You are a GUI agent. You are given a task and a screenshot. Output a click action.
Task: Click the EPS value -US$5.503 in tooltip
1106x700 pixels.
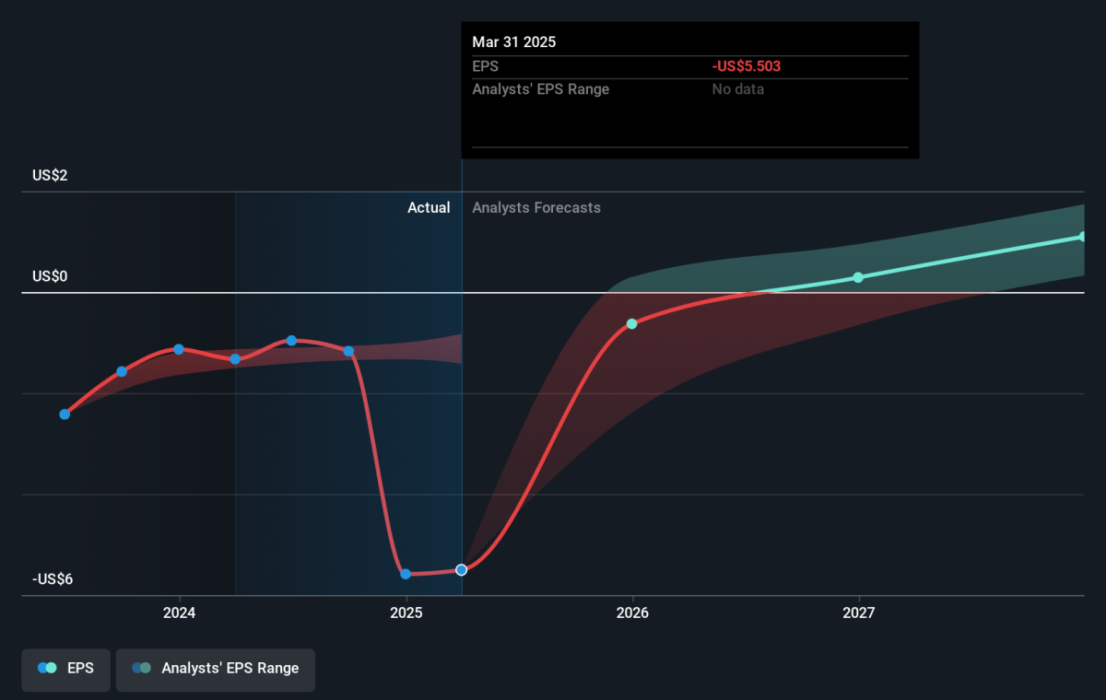[747, 66]
